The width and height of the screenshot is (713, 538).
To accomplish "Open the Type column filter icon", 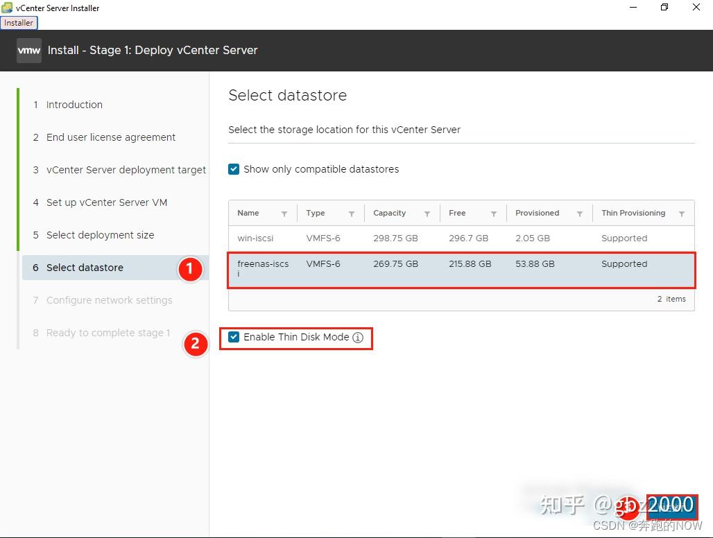I will click(x=352, y=214).
